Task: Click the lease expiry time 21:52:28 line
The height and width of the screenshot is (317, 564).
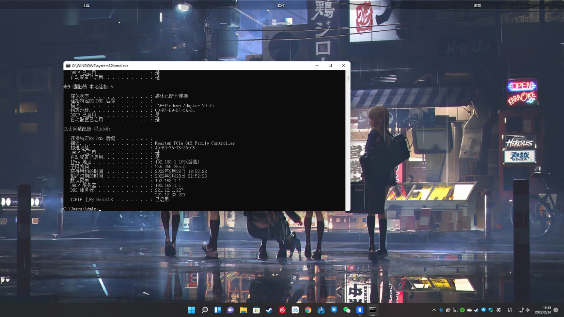Action: (139, 176)
